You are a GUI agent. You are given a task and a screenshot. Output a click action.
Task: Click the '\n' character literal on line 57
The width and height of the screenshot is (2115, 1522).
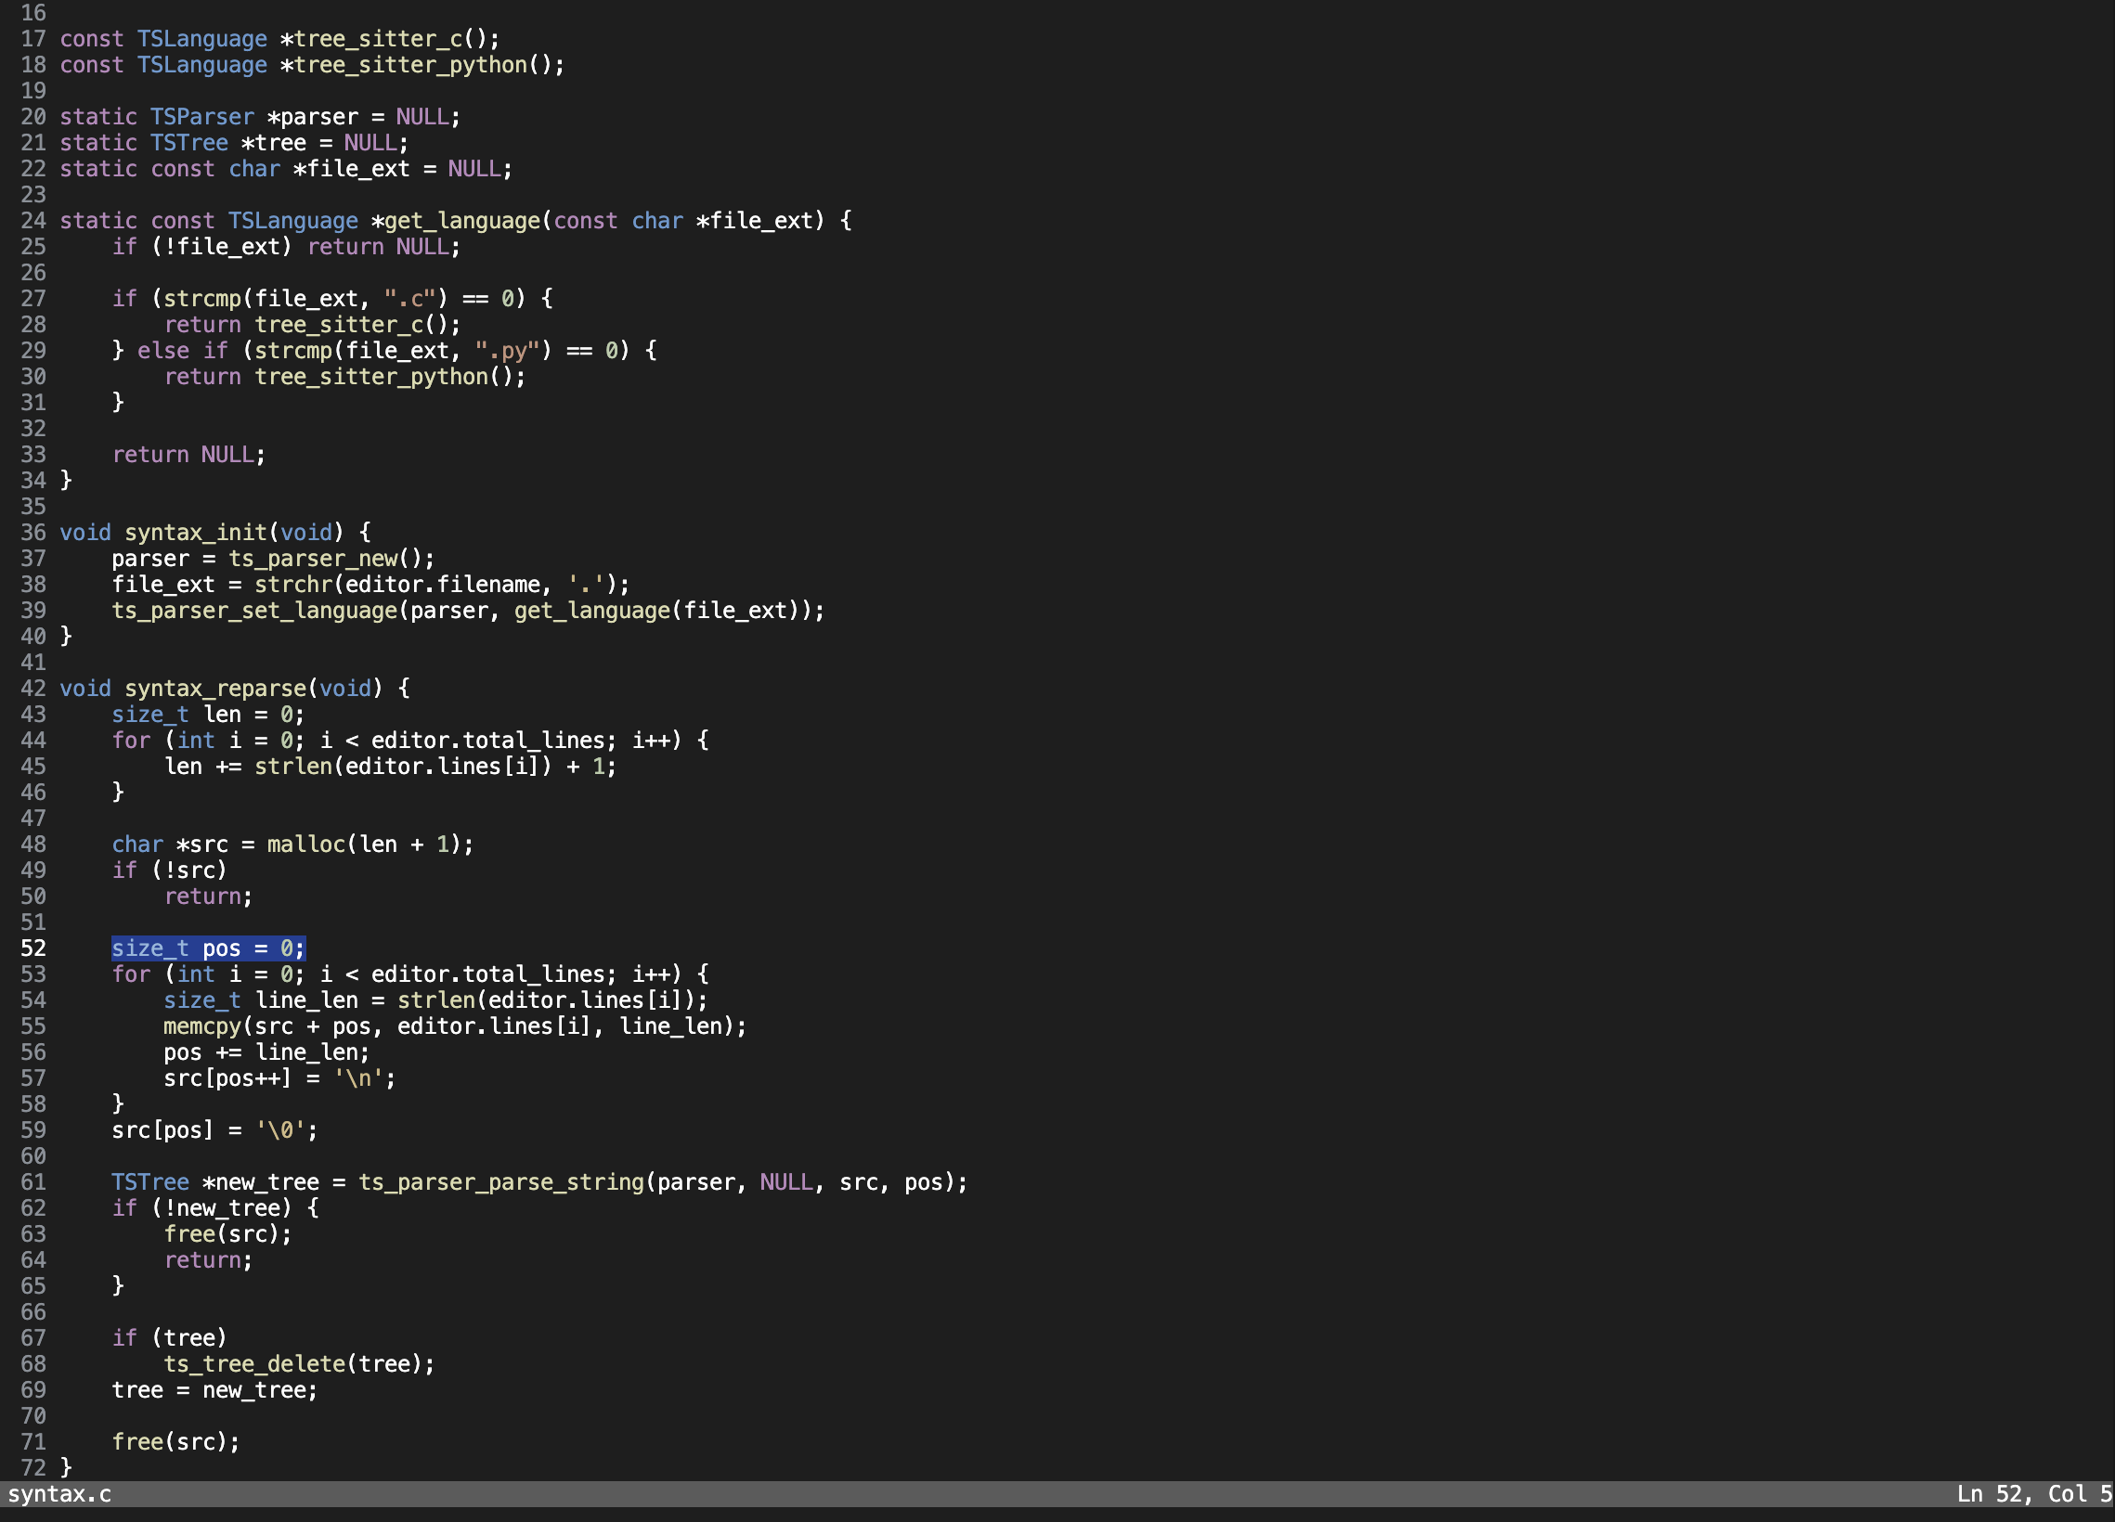358,1078
